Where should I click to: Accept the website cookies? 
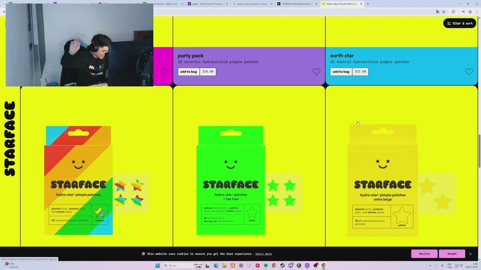[452, 254]
